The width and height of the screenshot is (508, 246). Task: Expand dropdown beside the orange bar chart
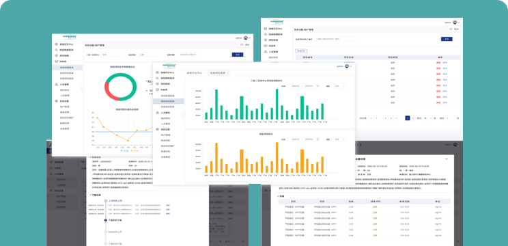[x=340, y=139]
